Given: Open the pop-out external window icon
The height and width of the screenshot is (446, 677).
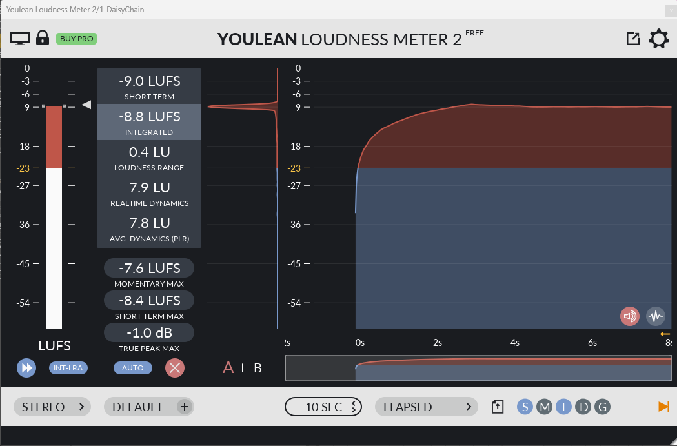Looking at the screenshot, I should [632, 39].
